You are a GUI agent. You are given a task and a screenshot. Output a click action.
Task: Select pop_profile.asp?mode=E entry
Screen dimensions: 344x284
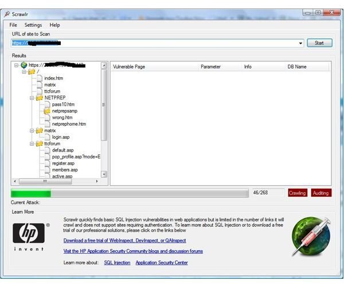[x=76, y=157]
